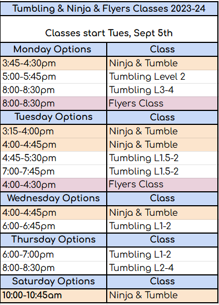Viewport: 219px width, 305px height.
Task: Select the Wednesday Options header cell
Action: 53,199
